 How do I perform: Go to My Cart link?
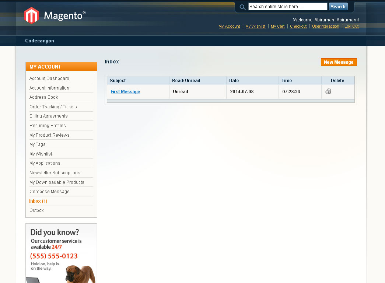point(278,27)
